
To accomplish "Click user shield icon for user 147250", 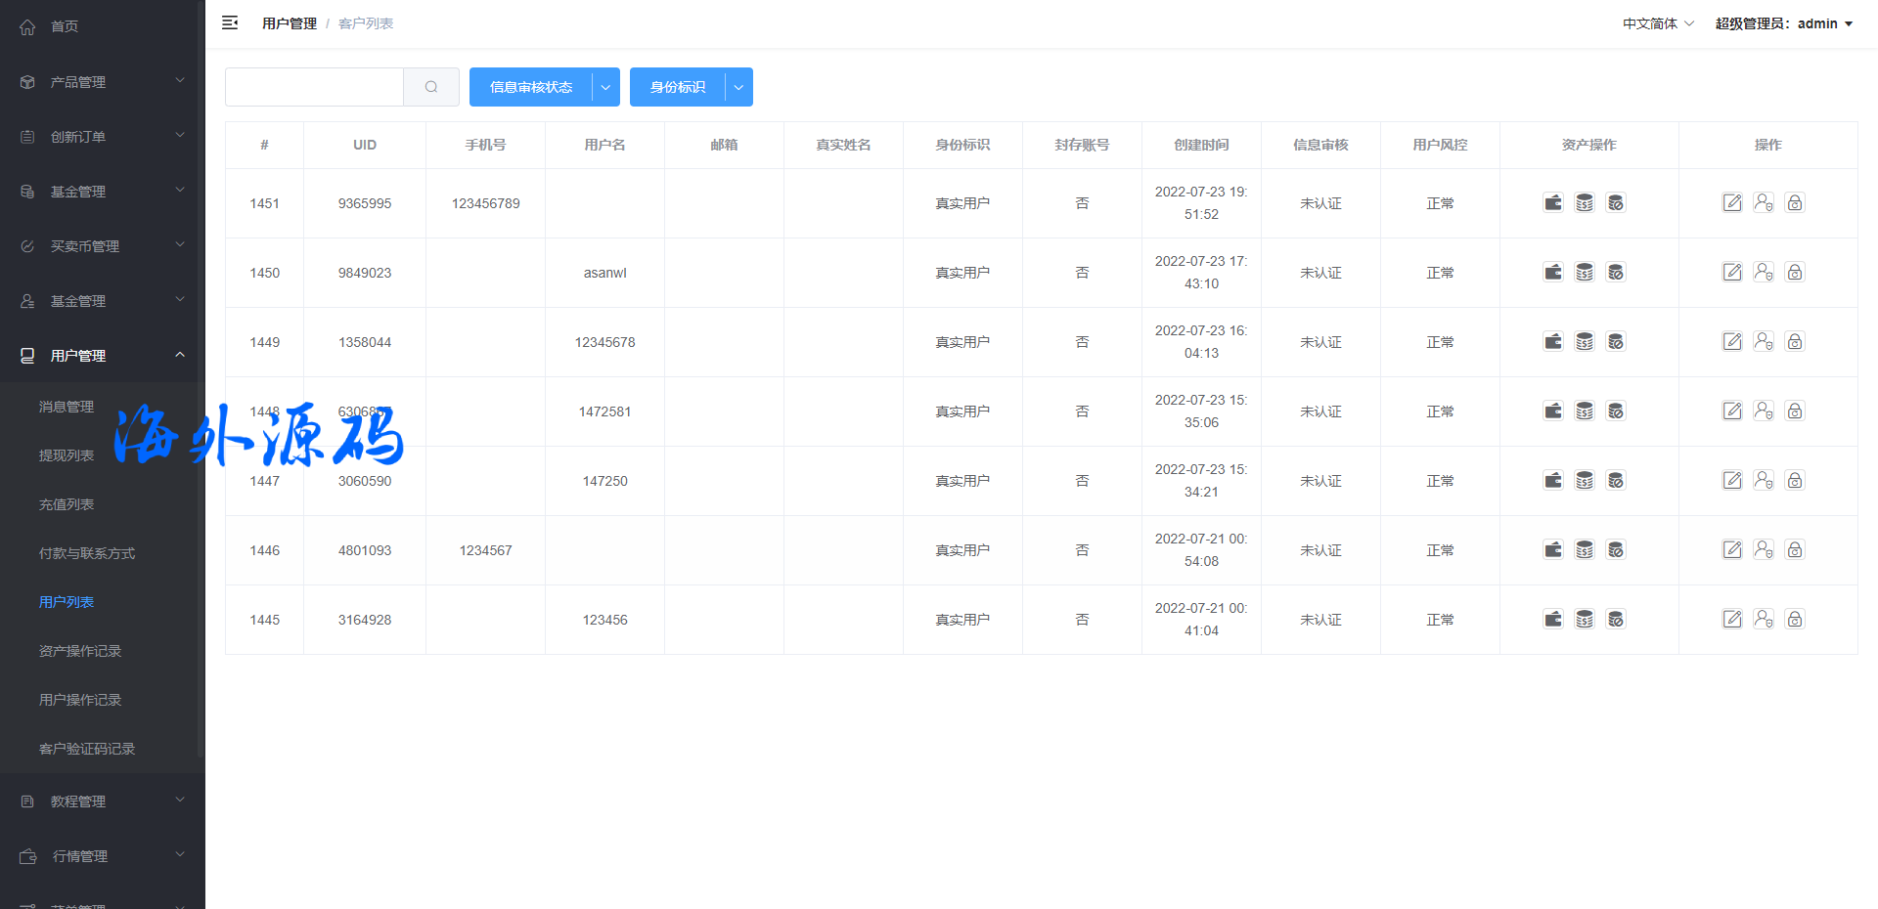I will [x=1764, y=481].
